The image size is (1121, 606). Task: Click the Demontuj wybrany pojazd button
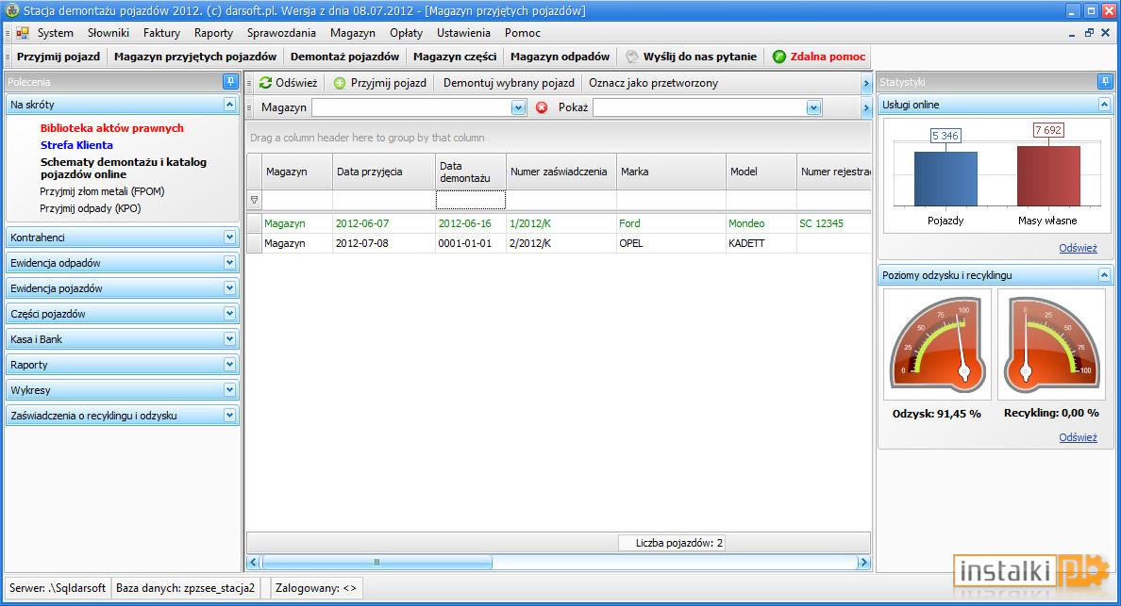coord(509,83)
